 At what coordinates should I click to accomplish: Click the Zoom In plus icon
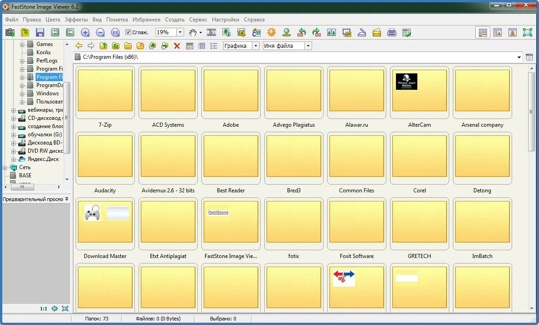(85, 33)
